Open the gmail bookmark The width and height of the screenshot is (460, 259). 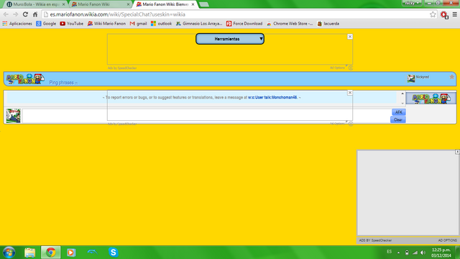138,24
